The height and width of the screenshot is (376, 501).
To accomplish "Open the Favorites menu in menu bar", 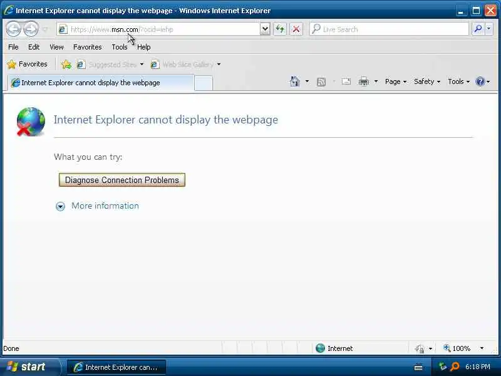I will (x=88, y=47).
